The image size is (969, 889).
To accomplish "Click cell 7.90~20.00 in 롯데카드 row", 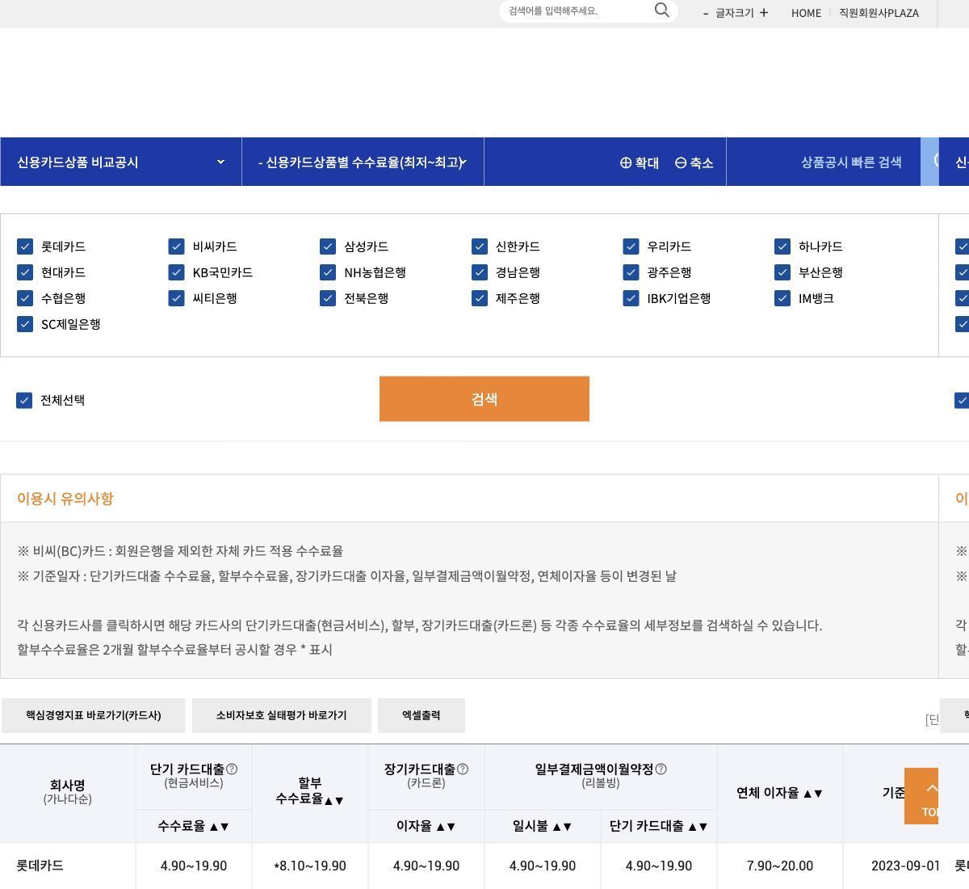I will 780,866.
